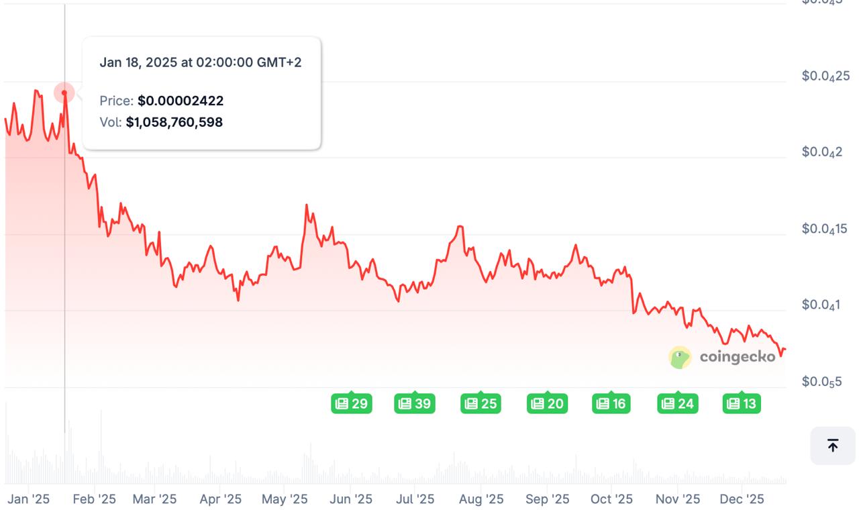Select the Dec '25 axis label
Viewport: 859px width, 510px height.
(x=744, y=499)
